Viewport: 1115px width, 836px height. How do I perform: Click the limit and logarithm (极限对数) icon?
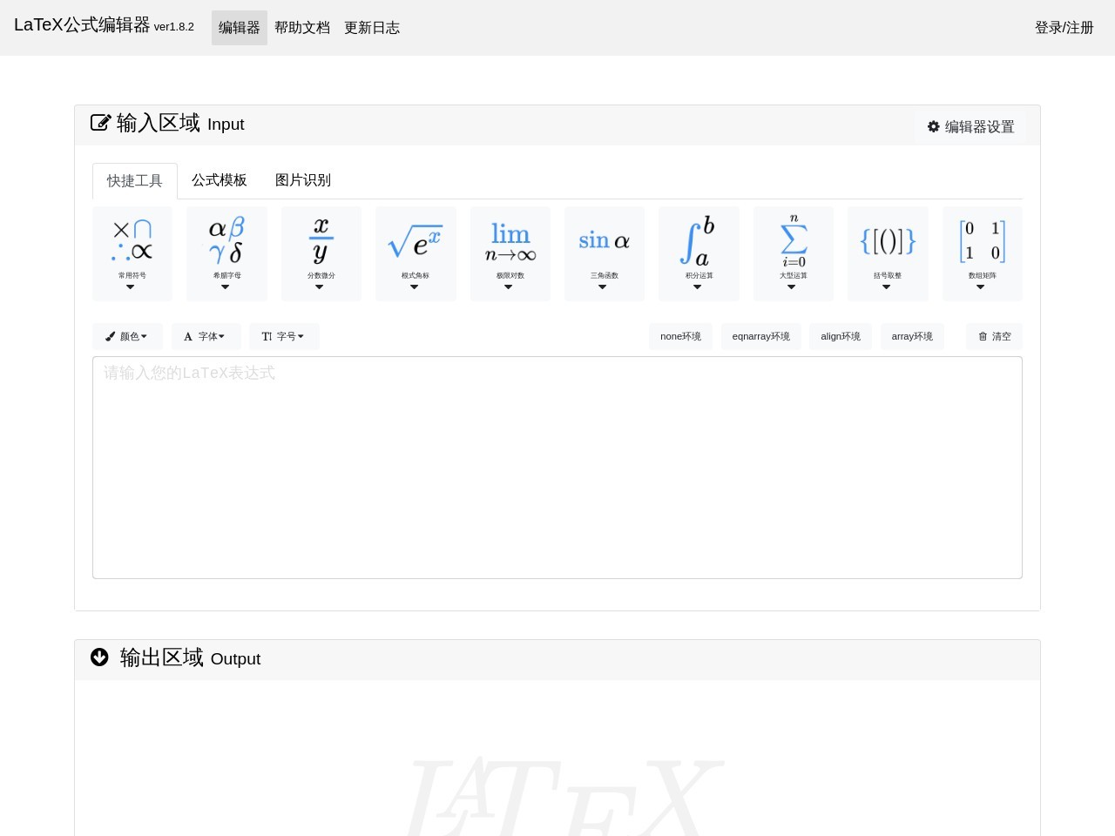pos(510,253)
